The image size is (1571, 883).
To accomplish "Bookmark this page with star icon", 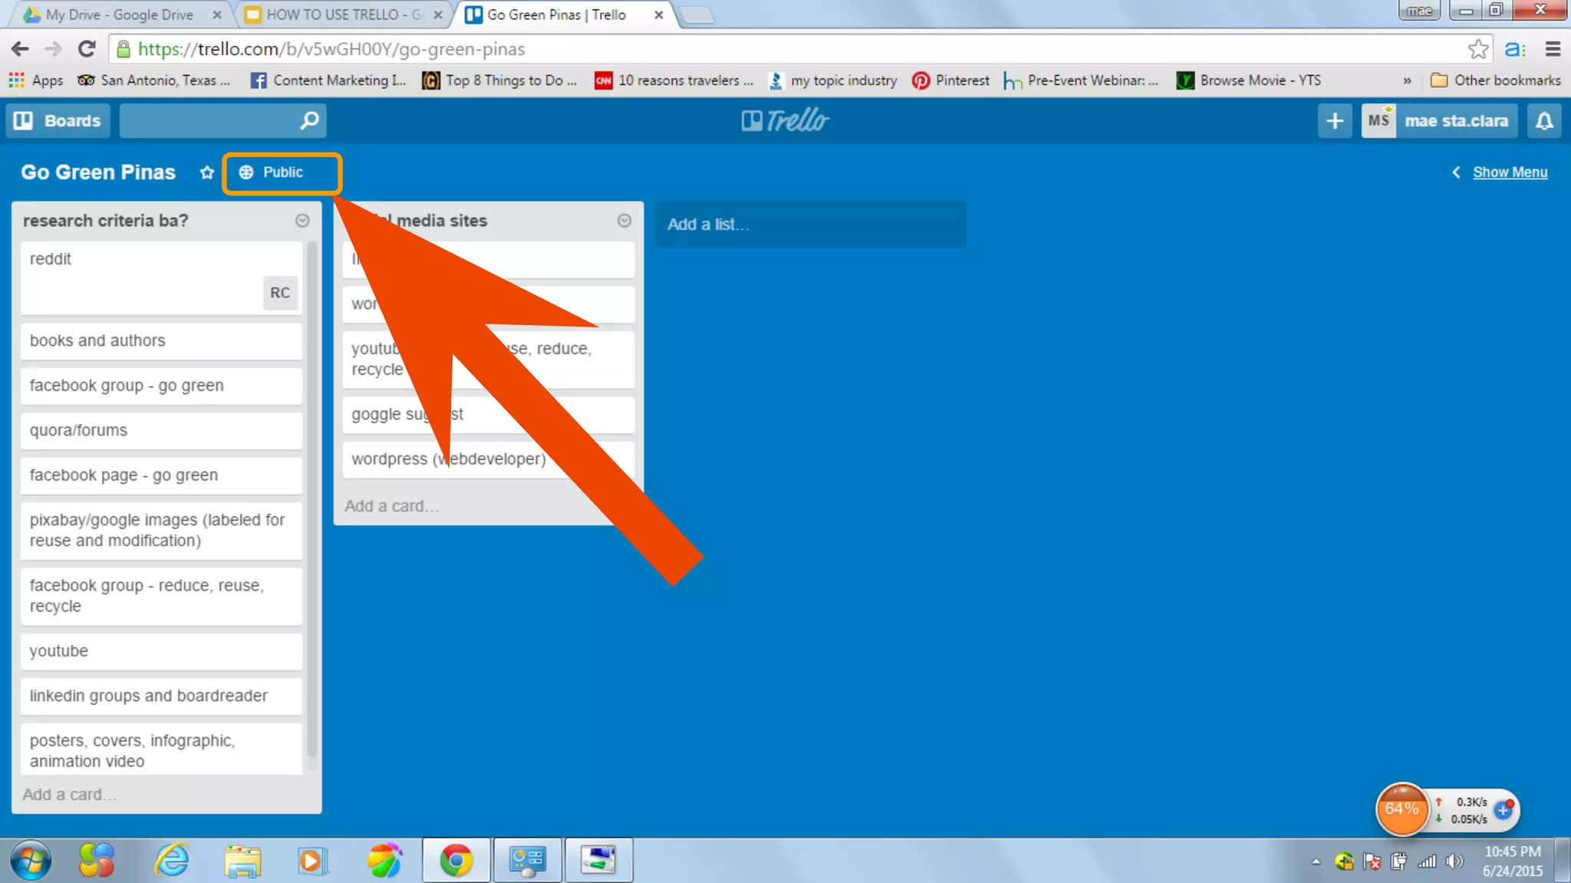I will (x=1477, y=49).
